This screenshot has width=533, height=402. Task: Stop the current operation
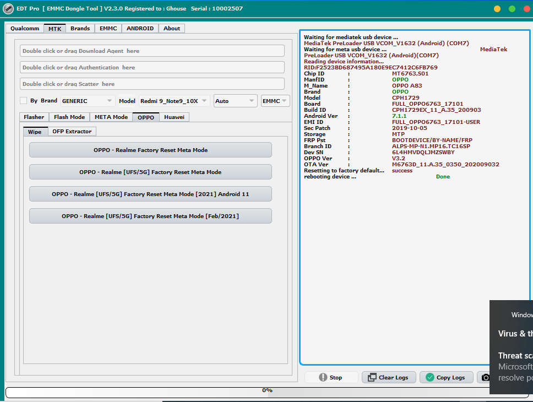(331, 377)
